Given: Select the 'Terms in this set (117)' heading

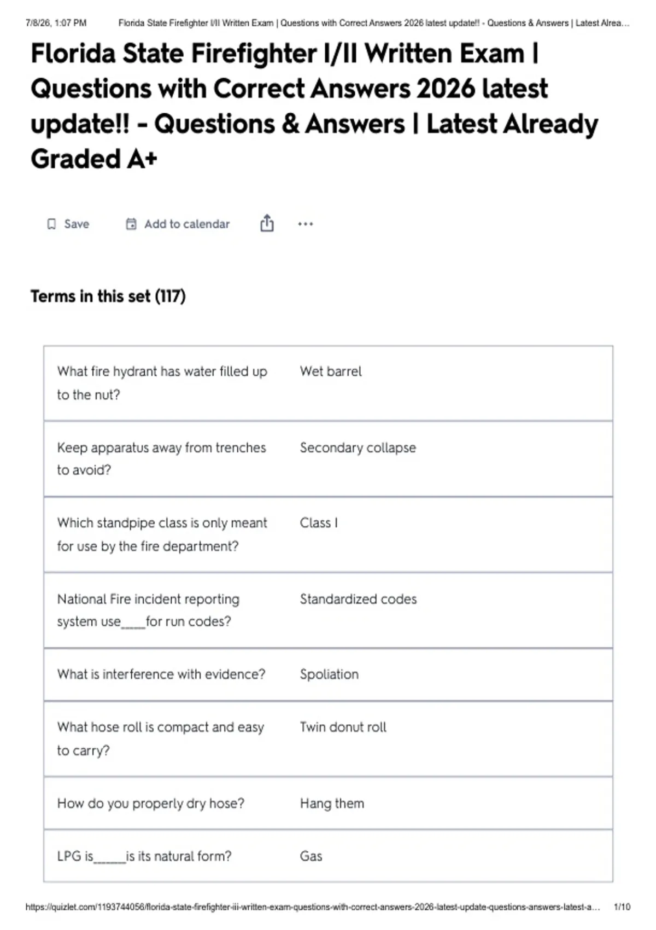Looking at the screenshot, I should [x=108, y=297].
